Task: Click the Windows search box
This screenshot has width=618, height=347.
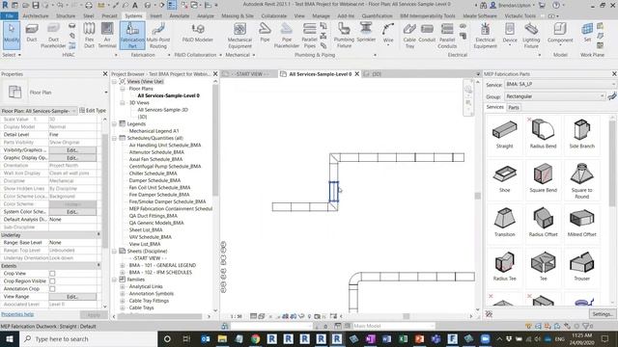Action: 88,338
